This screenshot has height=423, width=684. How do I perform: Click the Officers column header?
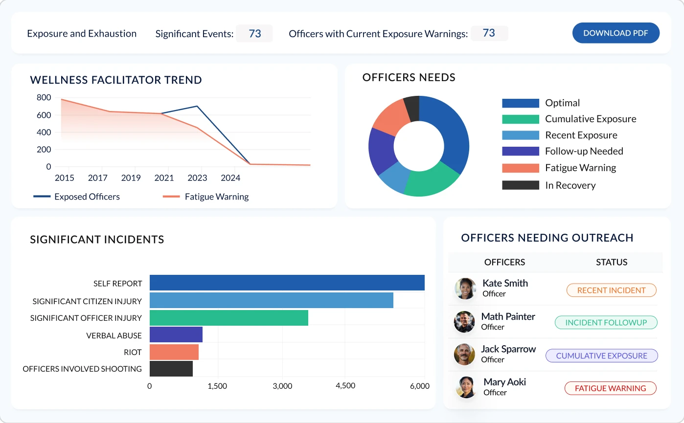pyautogui.click(x=504, y=262)
